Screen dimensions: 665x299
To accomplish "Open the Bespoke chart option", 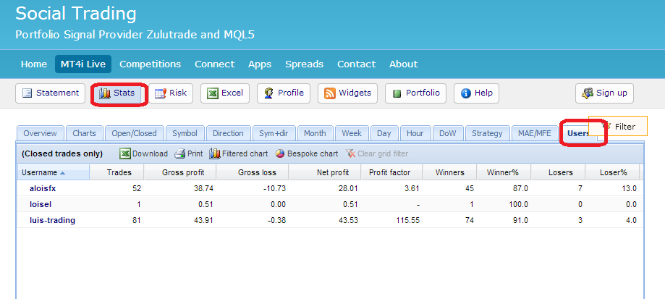I will click(306, 153).
